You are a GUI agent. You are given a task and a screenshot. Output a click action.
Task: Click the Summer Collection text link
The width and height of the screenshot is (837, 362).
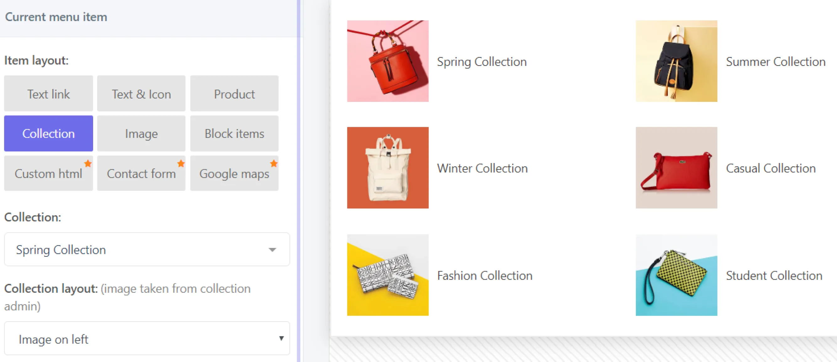tap(776, 62)
